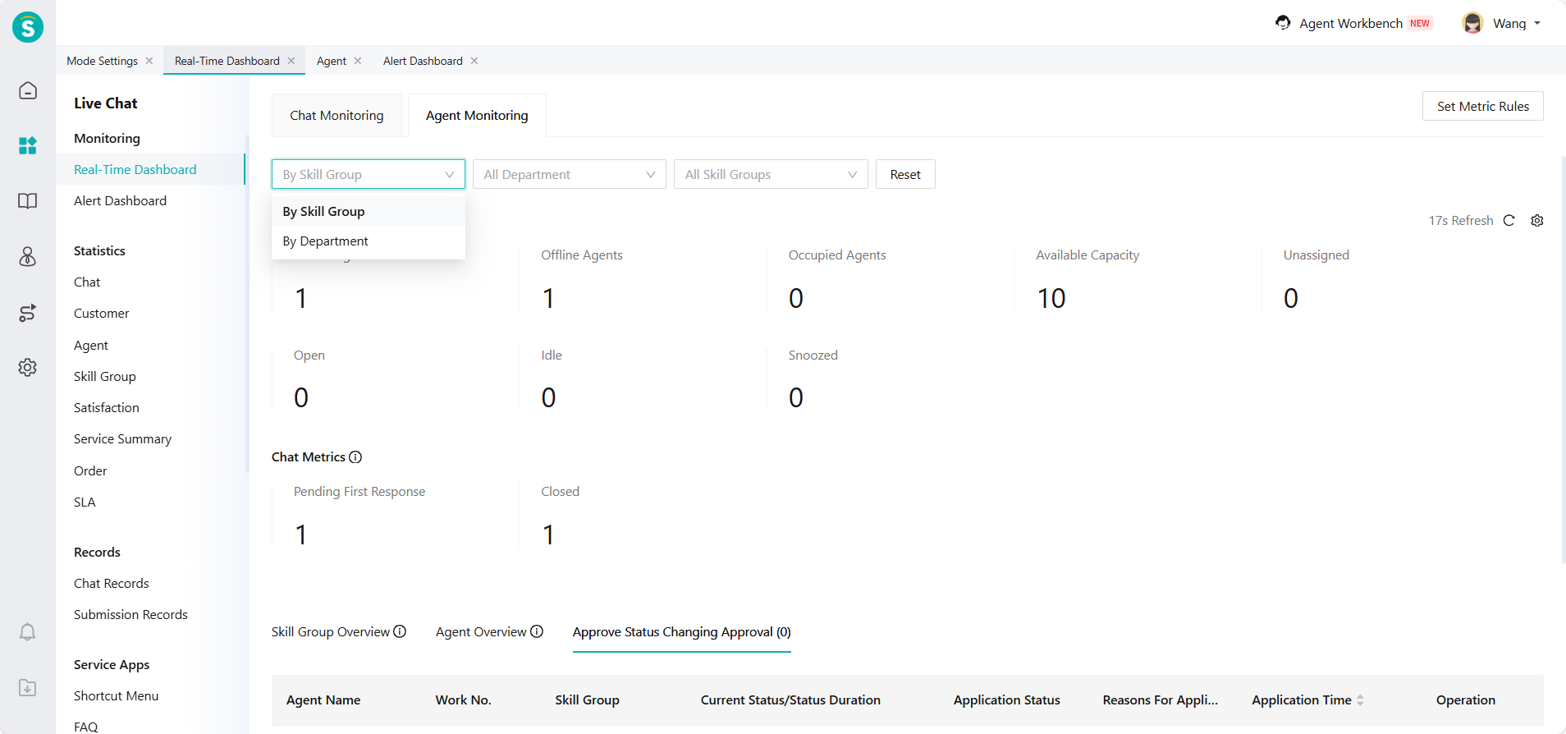The width and height of the screenshot is (1566, 734).
Task: Select the dashboard grid icon in sidebar
Action: (28, 145)
